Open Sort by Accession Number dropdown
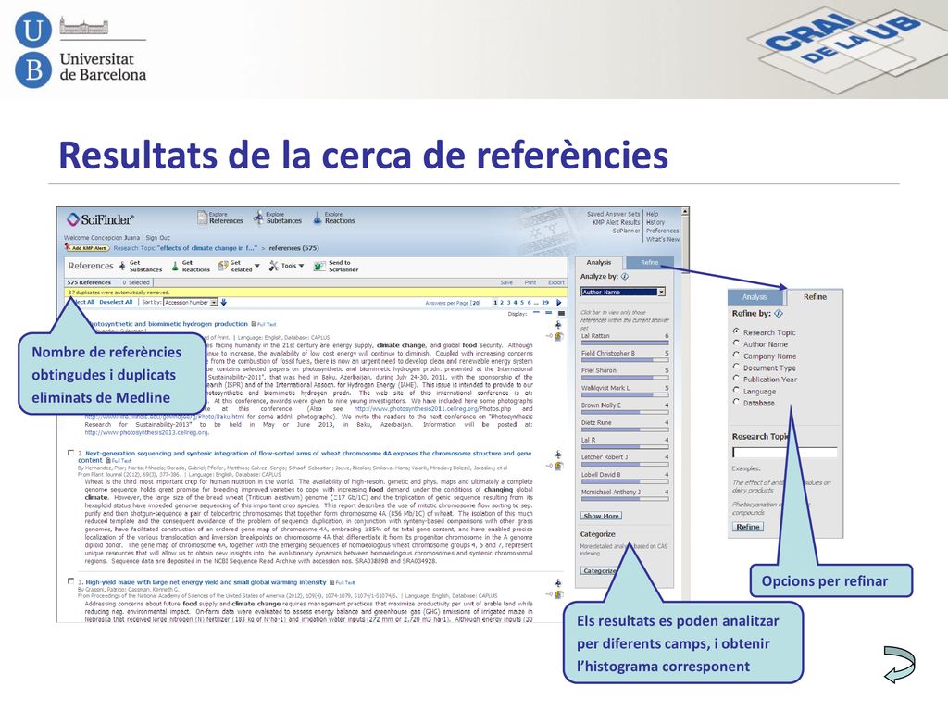Viewport: 948px width, 711px height. 191,302
